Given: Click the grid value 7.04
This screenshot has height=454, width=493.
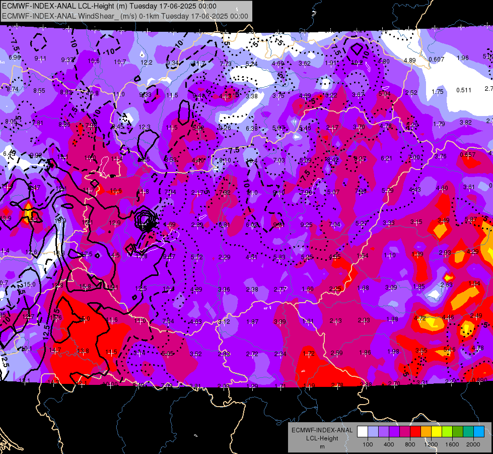Looking at the screenshot, I should (x=334, y=224).
